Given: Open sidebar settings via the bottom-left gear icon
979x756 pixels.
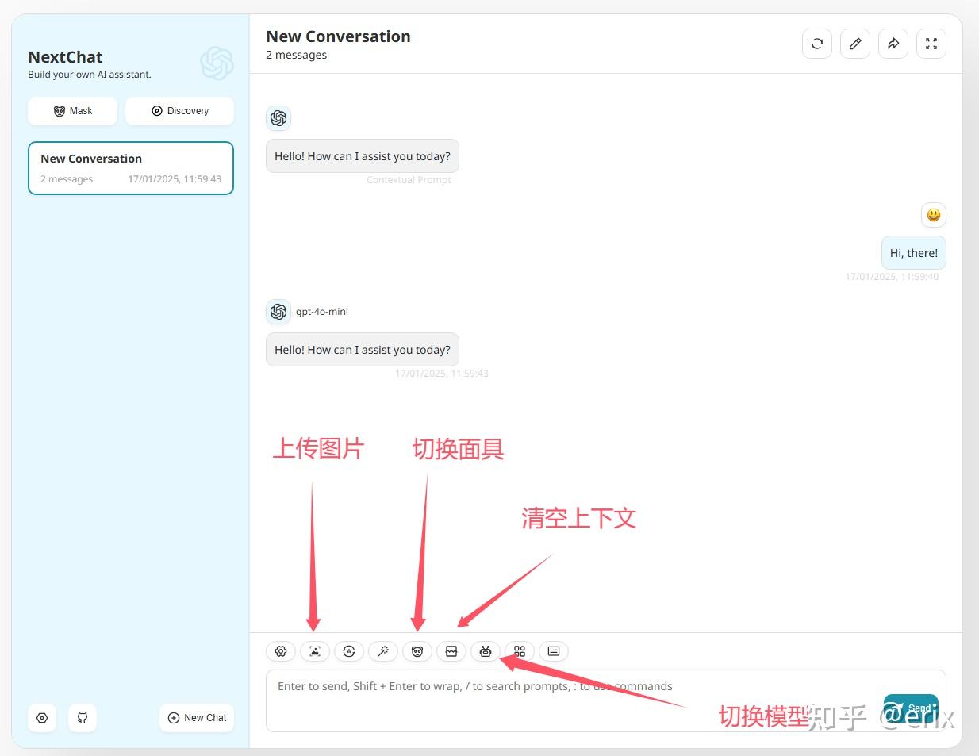Looking at the screenshot, I should pyautogui.click(x=42, y=717).
